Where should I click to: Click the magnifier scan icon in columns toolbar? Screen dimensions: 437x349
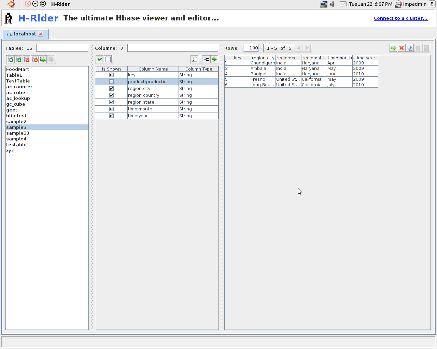pos(194,59)
